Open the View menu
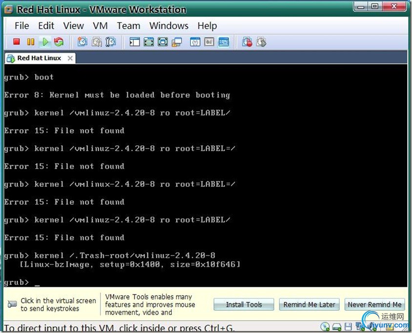The width and height of the screenshot is (412, 333). [x=73, y=26]
